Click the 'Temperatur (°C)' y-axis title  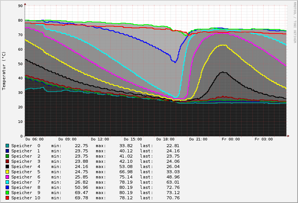click(x=4, y=71)
